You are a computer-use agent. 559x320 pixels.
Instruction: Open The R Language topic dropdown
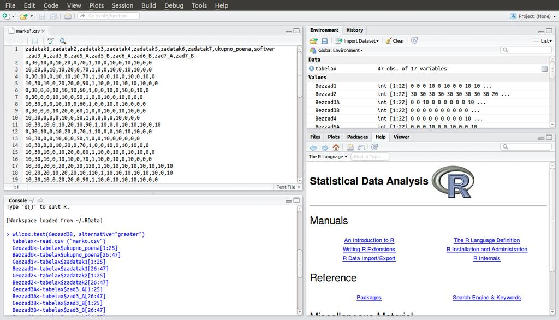click(x=328, y=157)
